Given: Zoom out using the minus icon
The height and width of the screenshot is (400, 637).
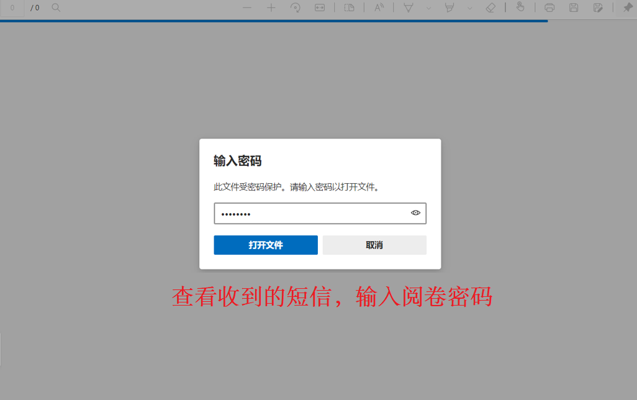Looking at the screenshot, I should coord(247,7).
